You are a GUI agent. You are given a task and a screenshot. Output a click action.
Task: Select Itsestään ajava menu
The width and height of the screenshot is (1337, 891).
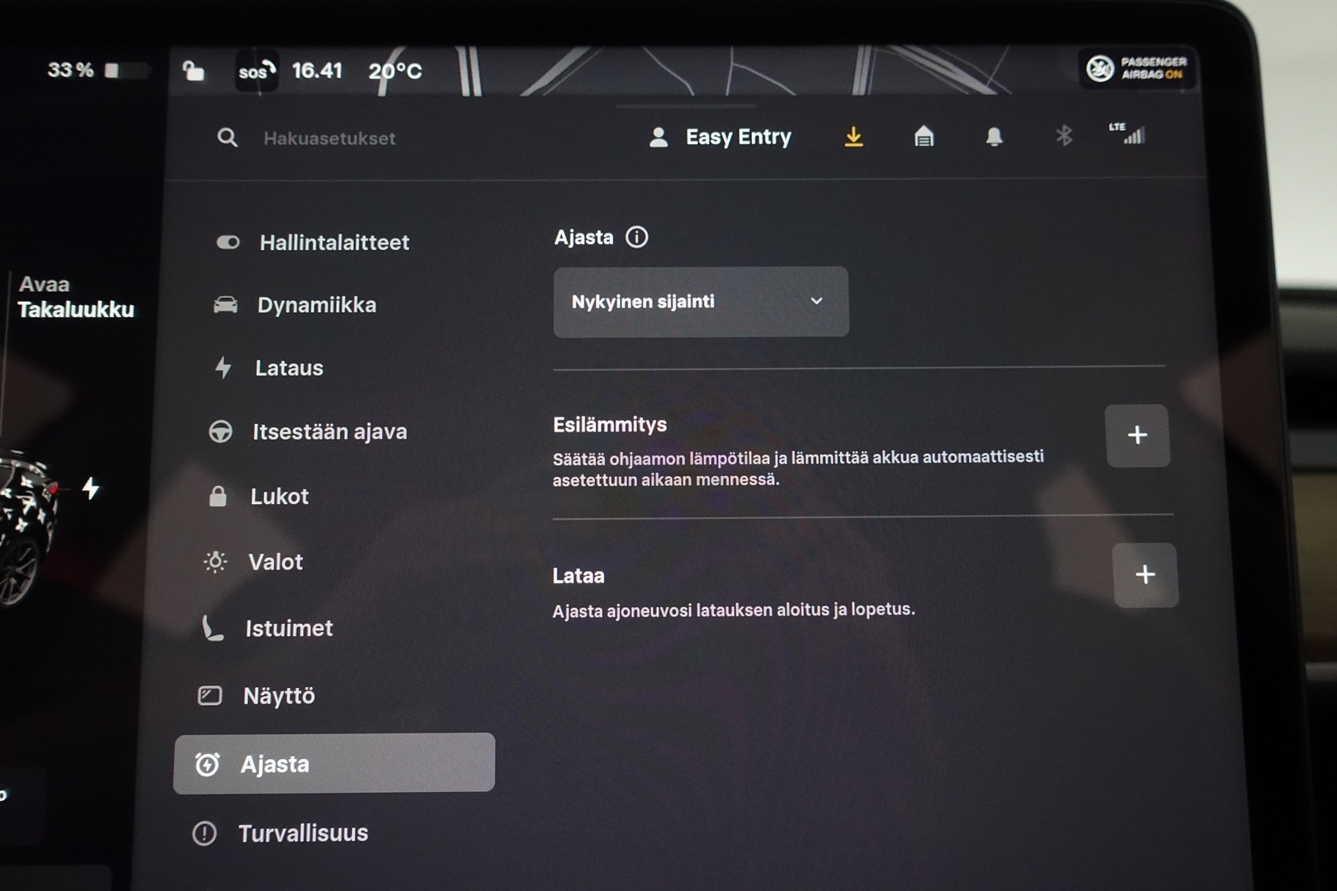[308, 431]
